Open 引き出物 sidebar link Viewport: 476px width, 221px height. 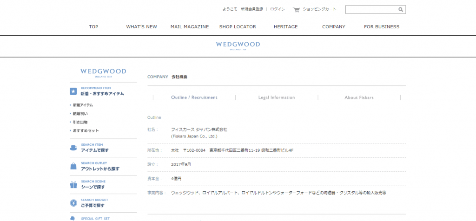coord(80,122)
